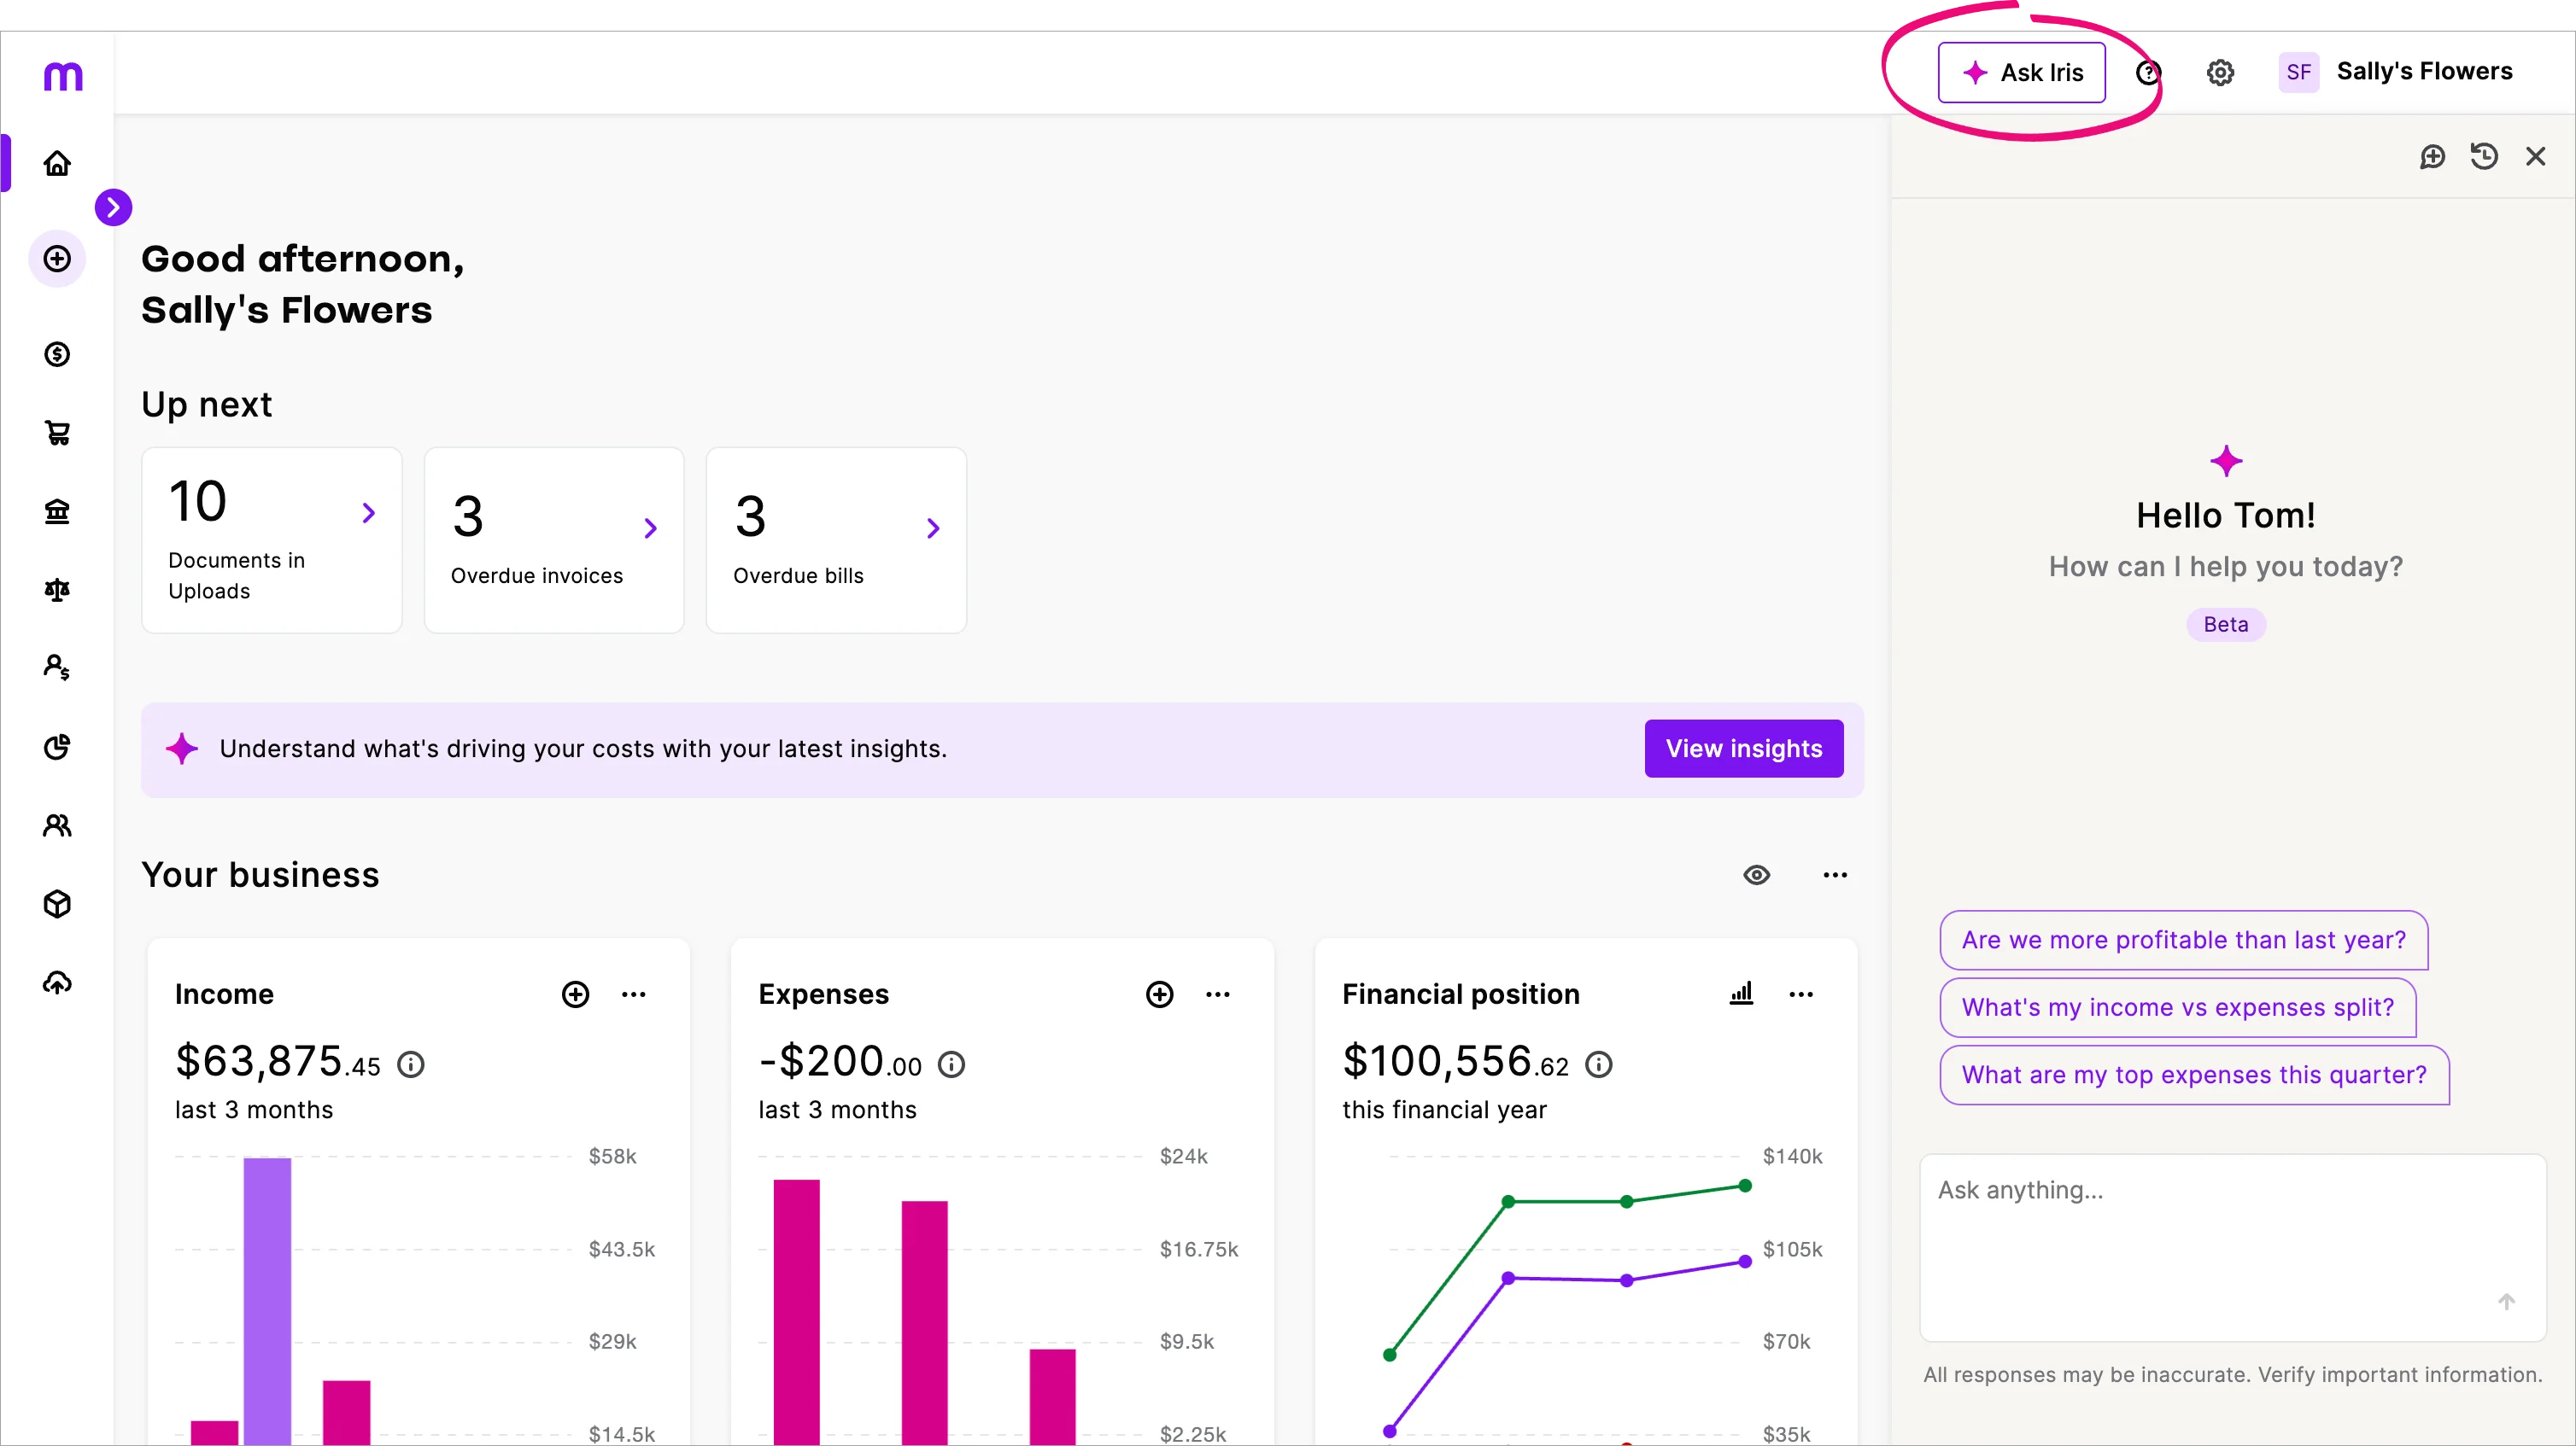Open the Banking building icon
2576x1446 pixels.
[x=57, y=510]
